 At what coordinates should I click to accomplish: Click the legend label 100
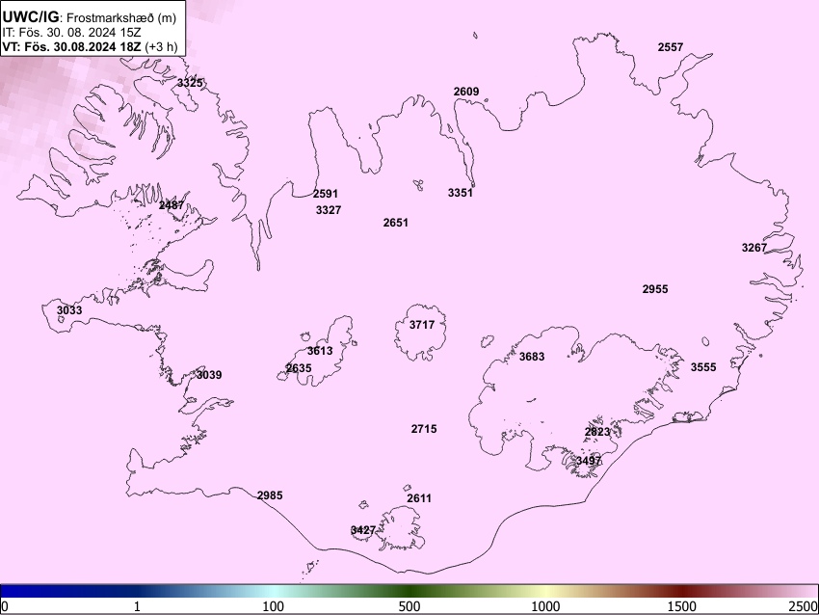click(274, 606)
